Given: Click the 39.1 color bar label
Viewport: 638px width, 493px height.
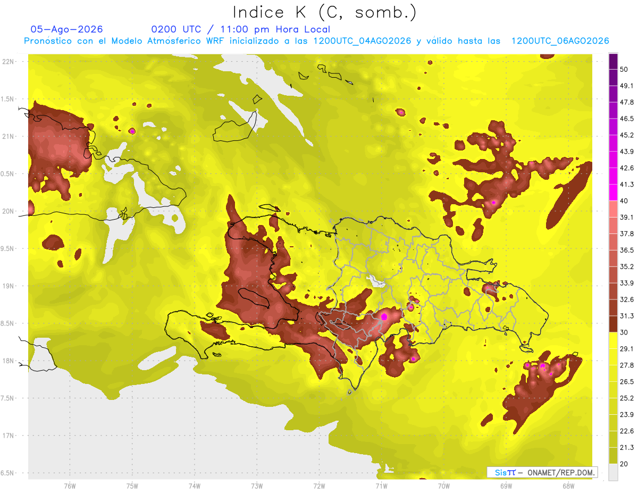Looking at the screenshot, I should [627, 217].
